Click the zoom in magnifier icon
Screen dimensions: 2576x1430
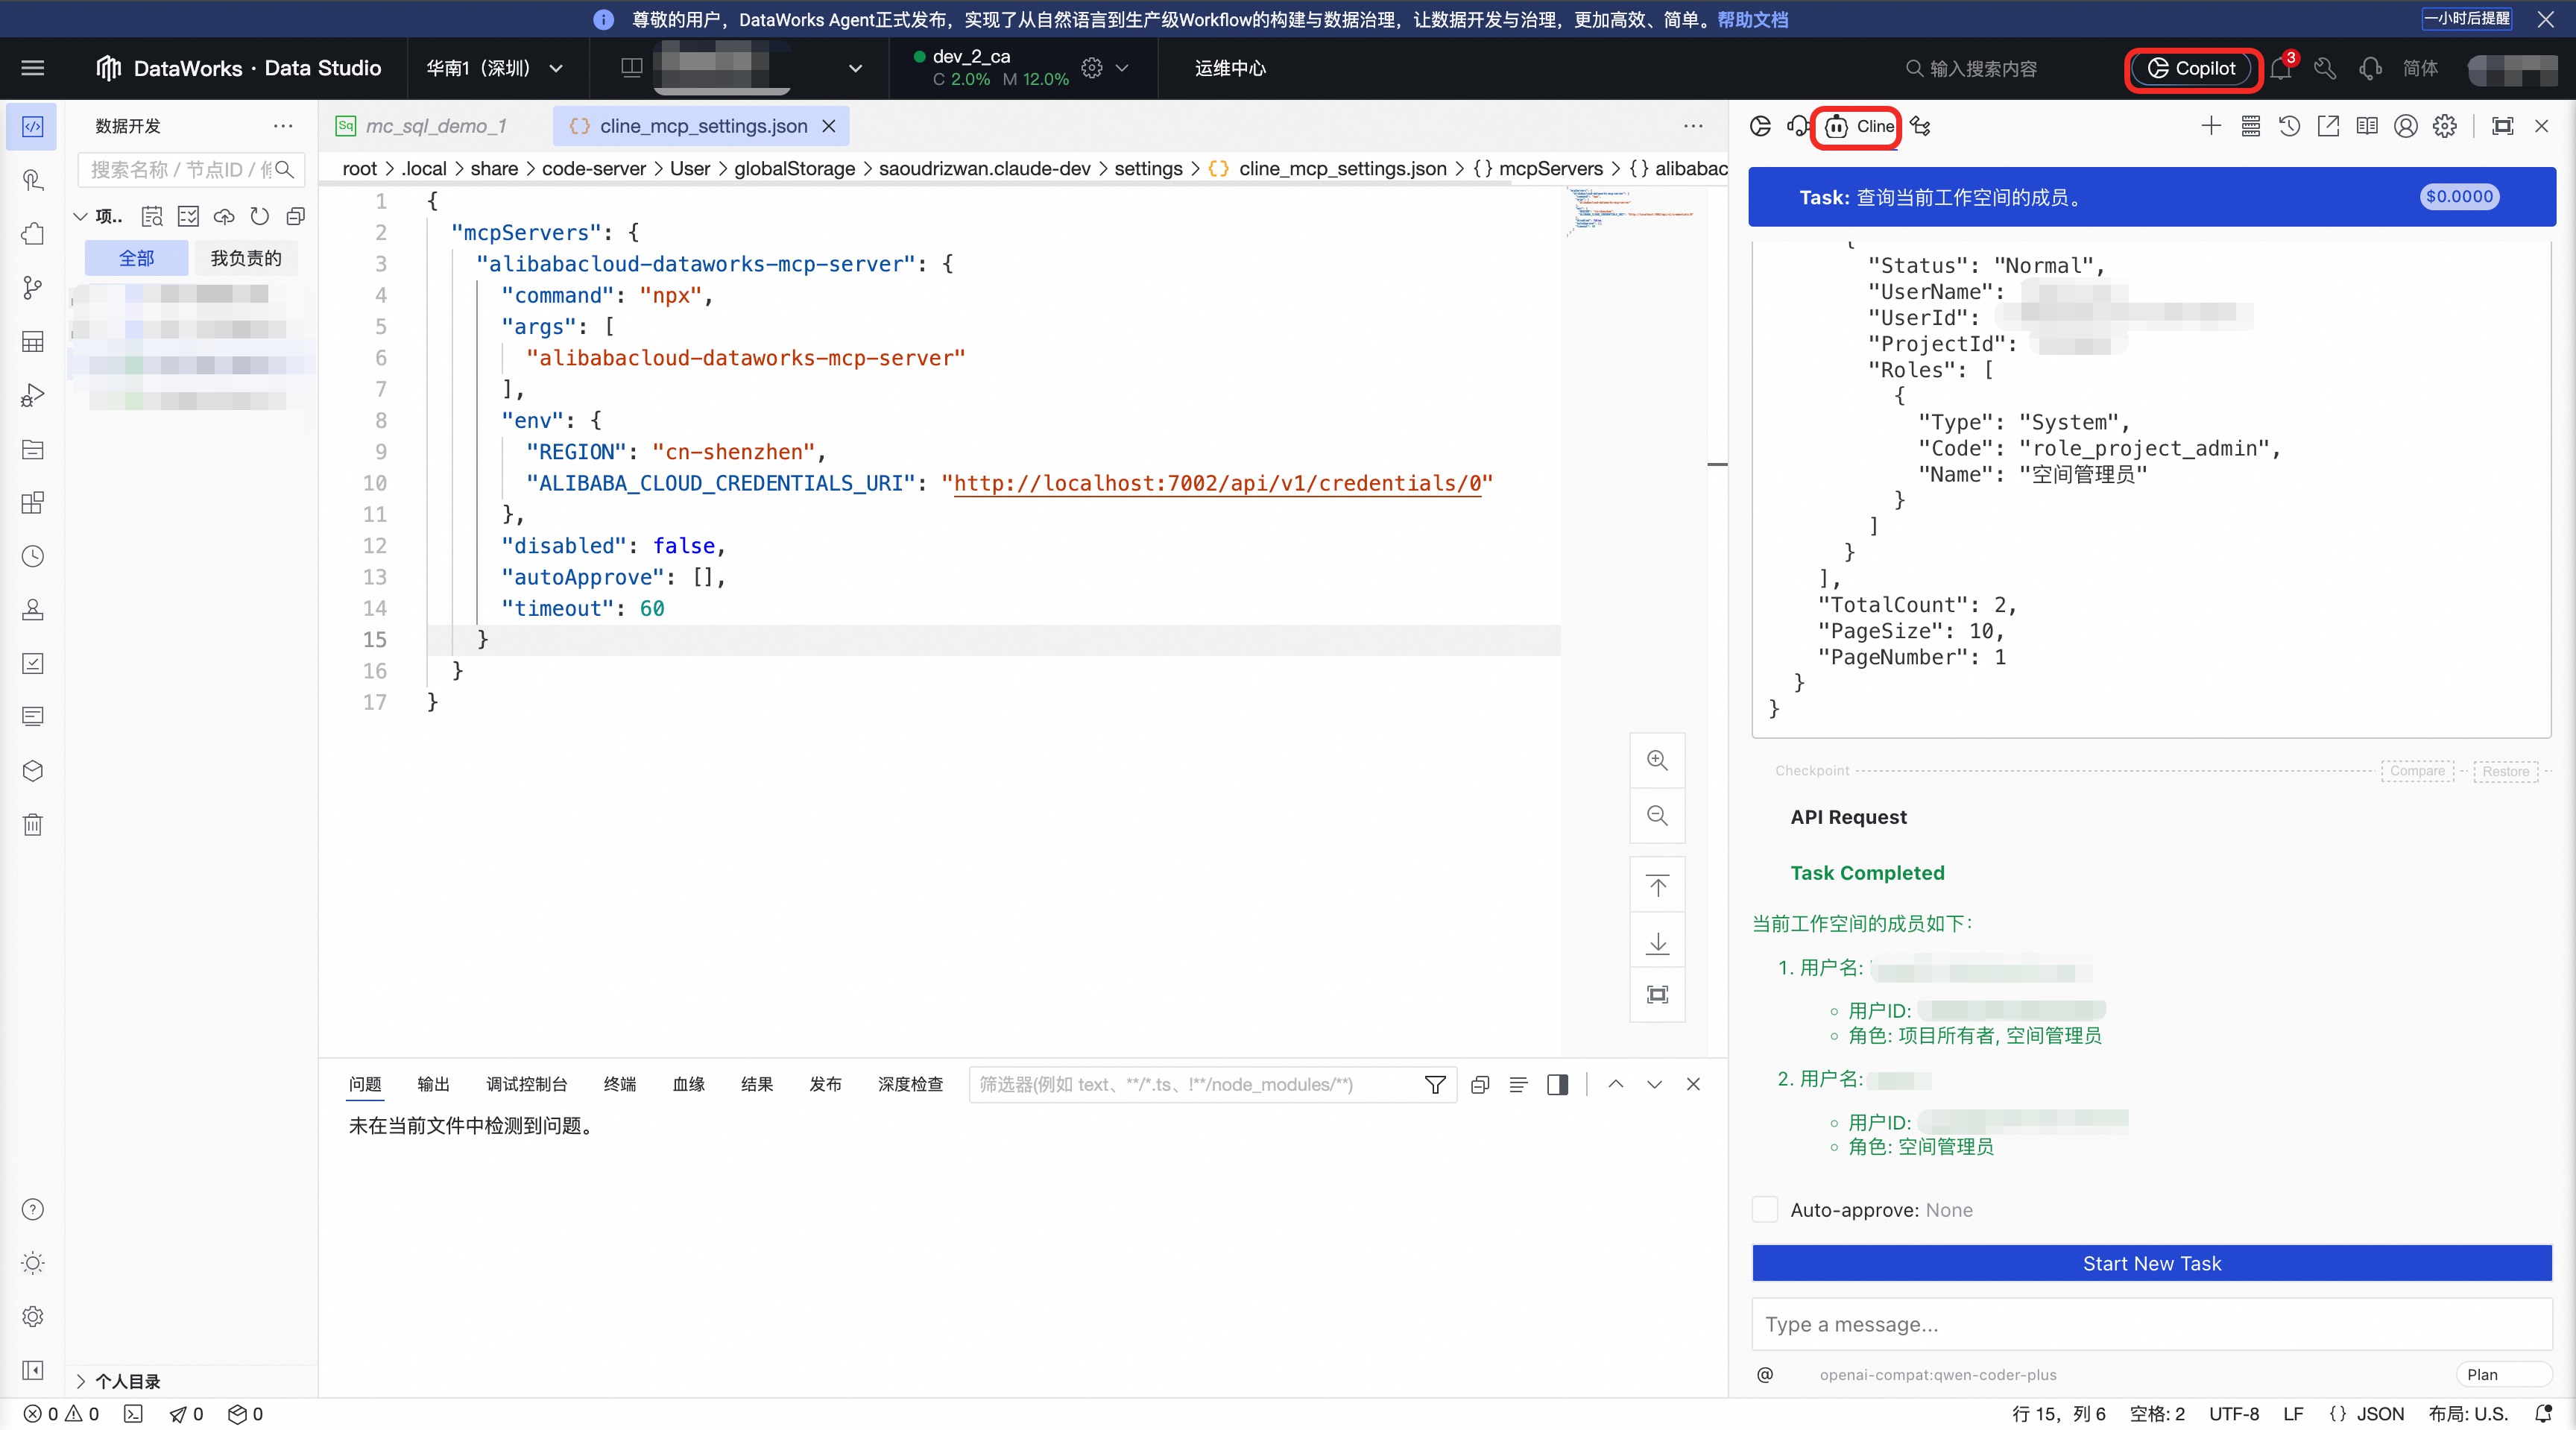[1657, 760]
